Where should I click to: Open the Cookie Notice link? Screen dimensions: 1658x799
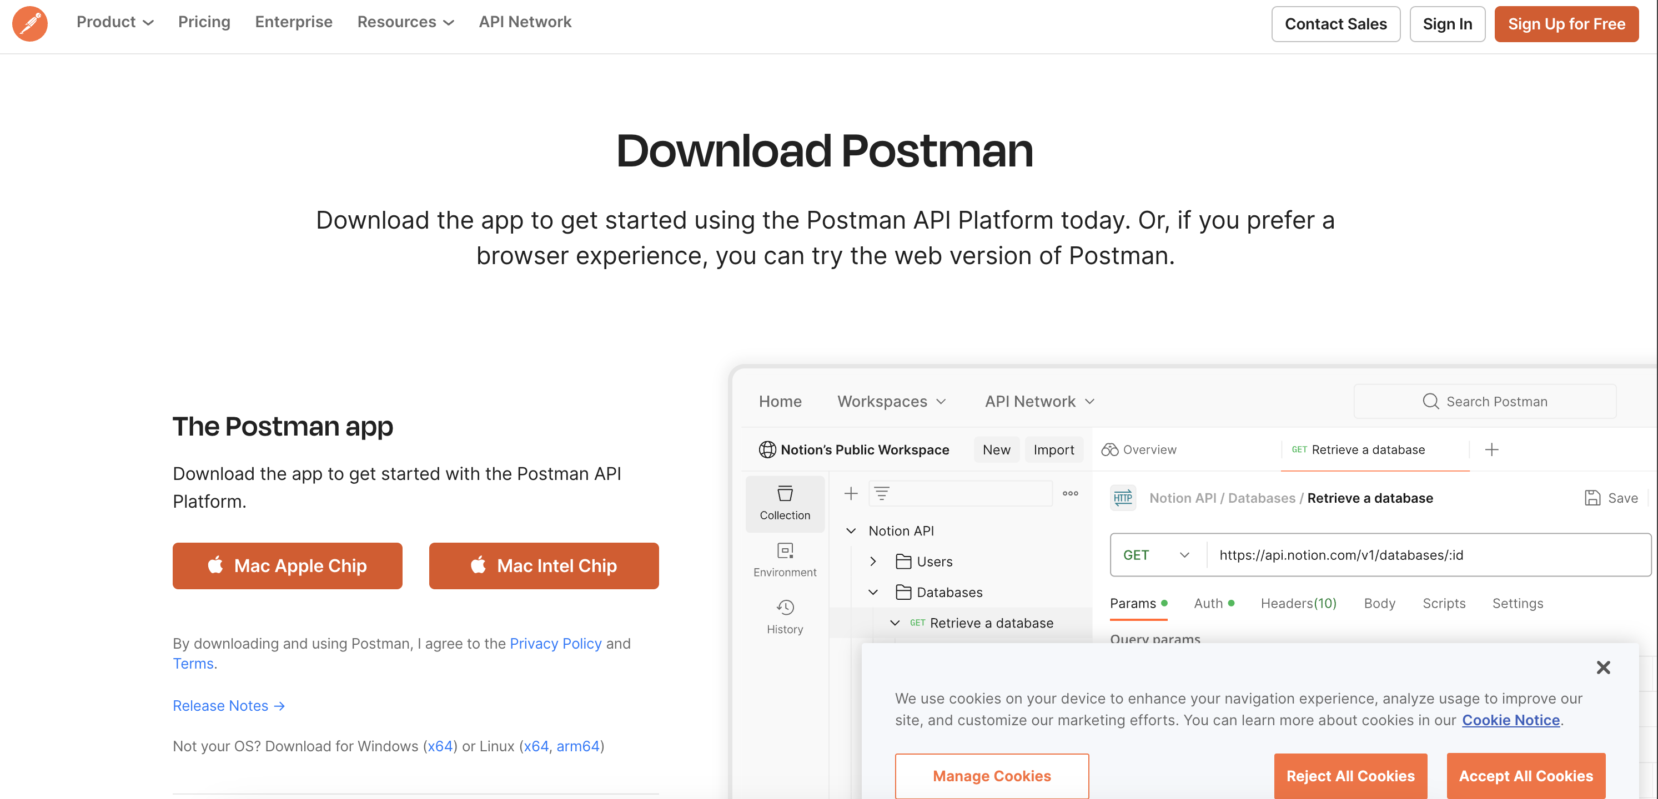[x=1510, y=720]
